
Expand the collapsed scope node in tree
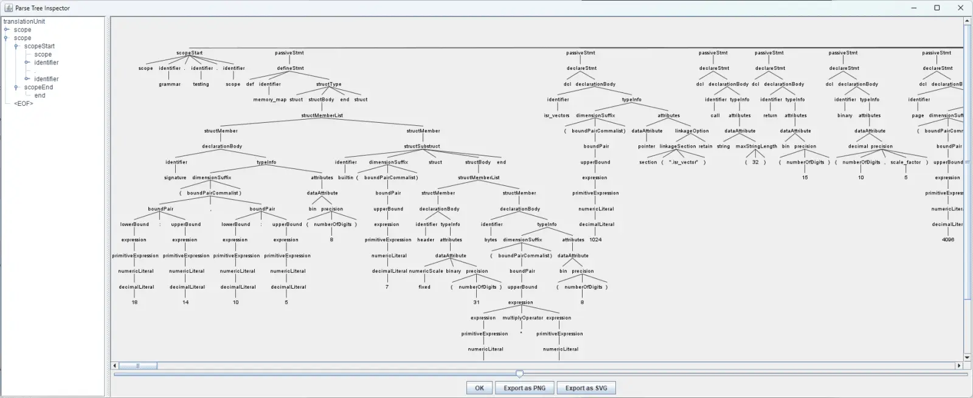(6, 30)
